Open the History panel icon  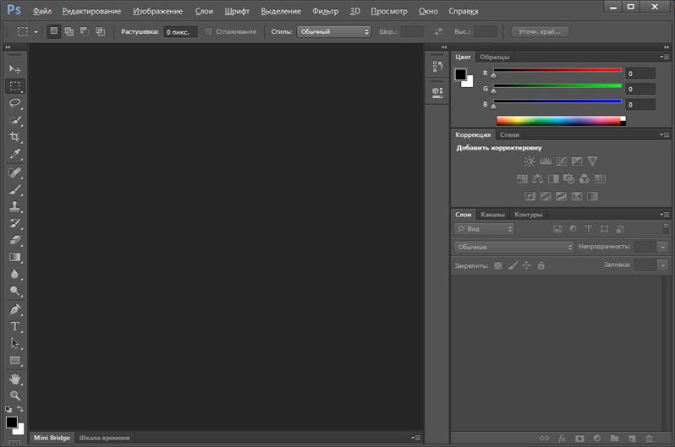tap(437, 66)
